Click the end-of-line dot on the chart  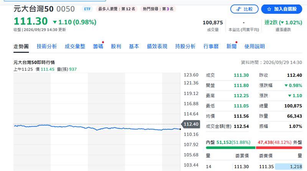click(x=180, y=129)
